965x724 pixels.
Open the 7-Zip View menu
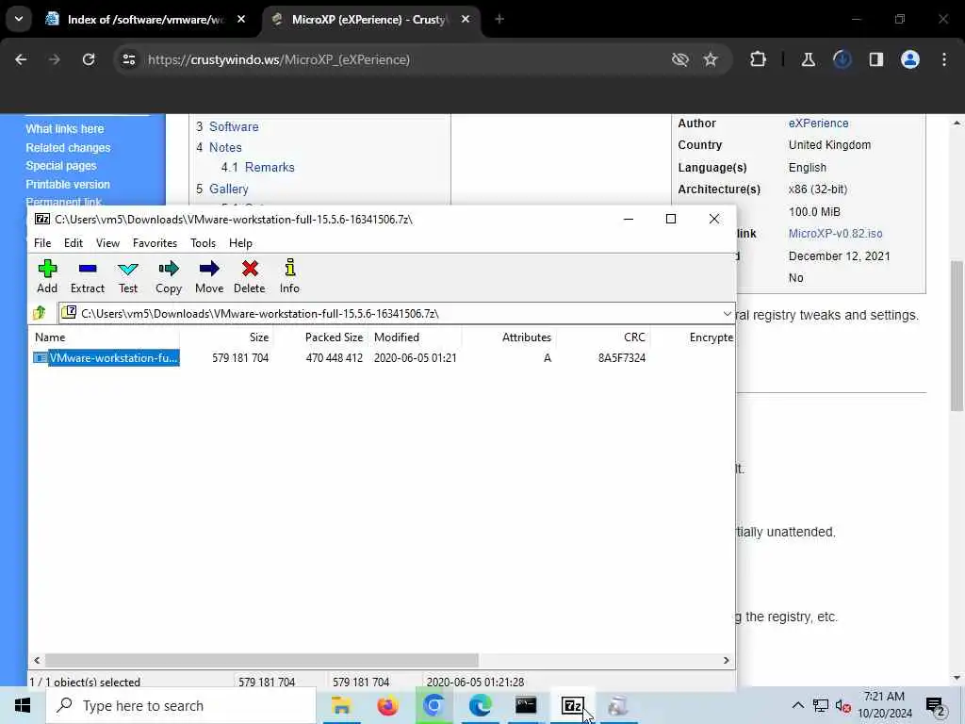point(107,243)
